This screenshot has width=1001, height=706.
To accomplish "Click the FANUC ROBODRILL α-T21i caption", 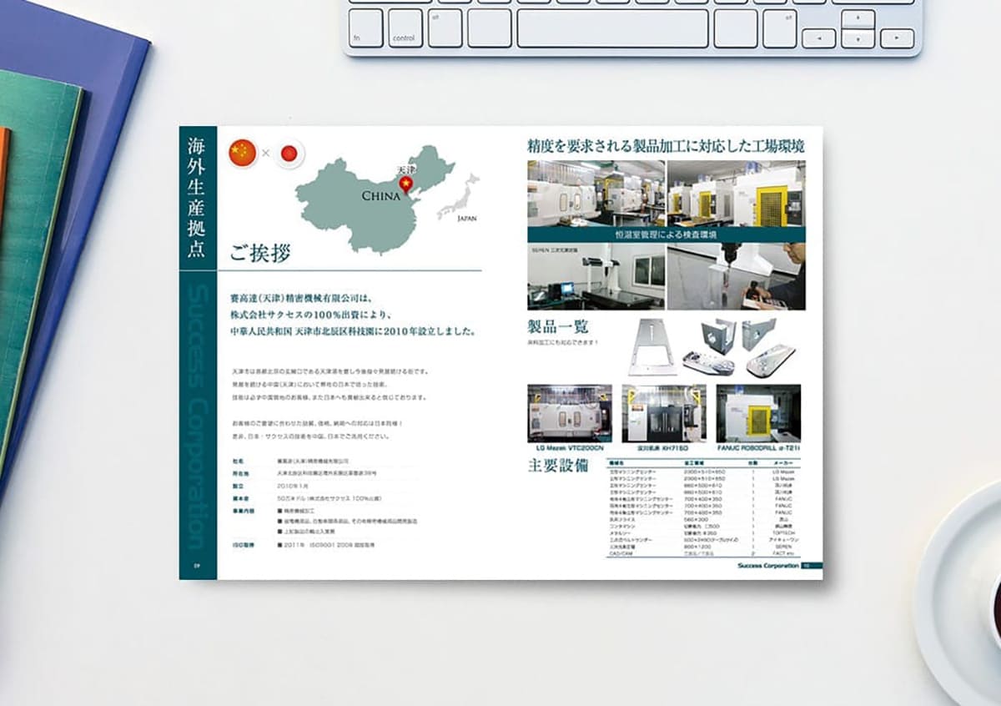I will (x=758, y=449).
